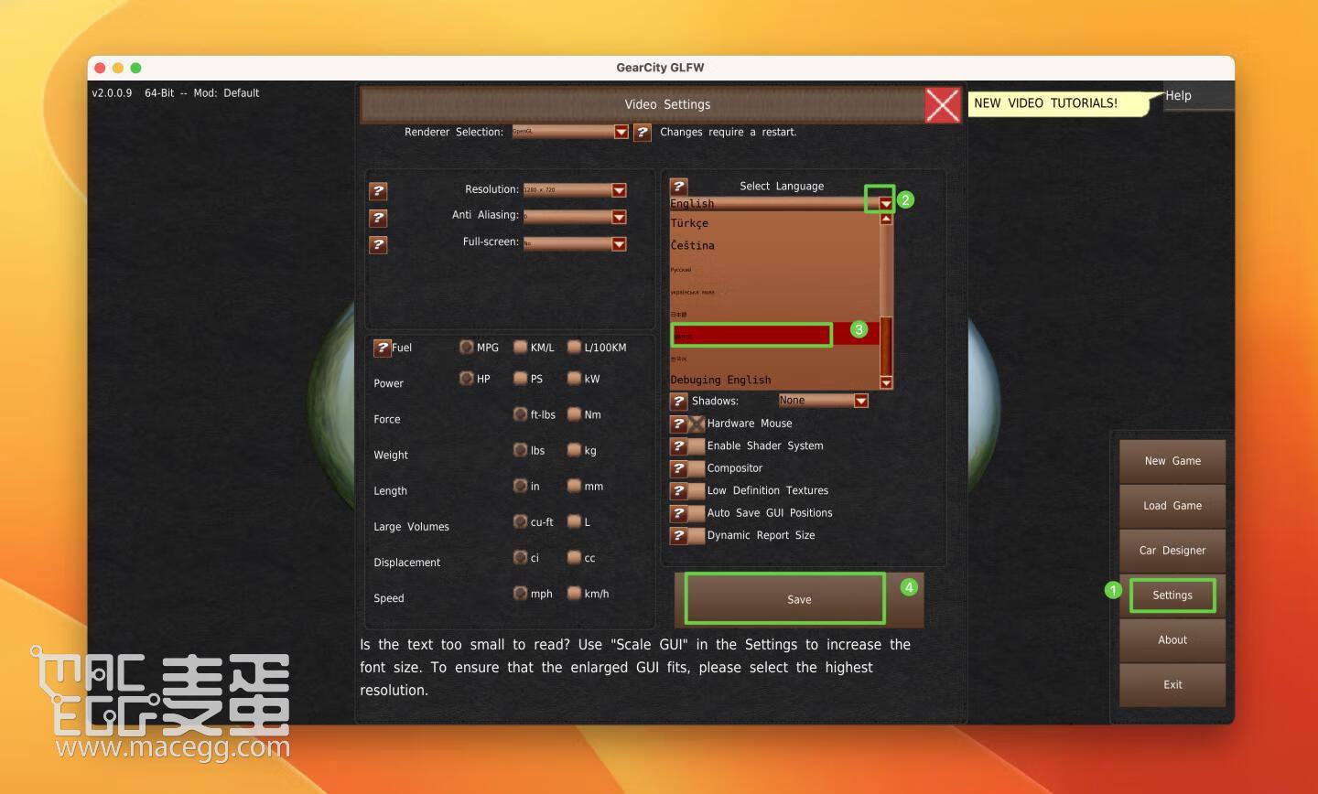Click the Settings menu button
This screenshot has width=1318, height=794.
pyautogui.click(x=1172, y=595)
